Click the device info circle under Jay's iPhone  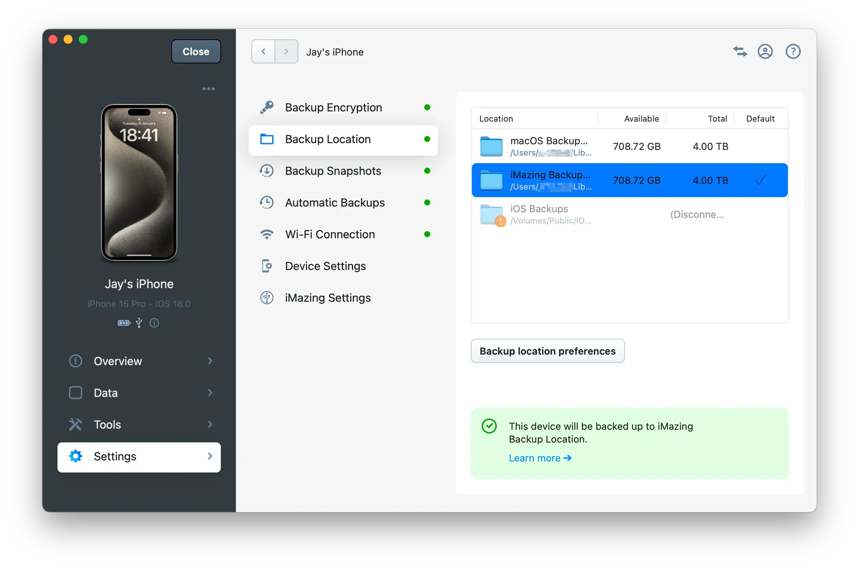point(154,323)
